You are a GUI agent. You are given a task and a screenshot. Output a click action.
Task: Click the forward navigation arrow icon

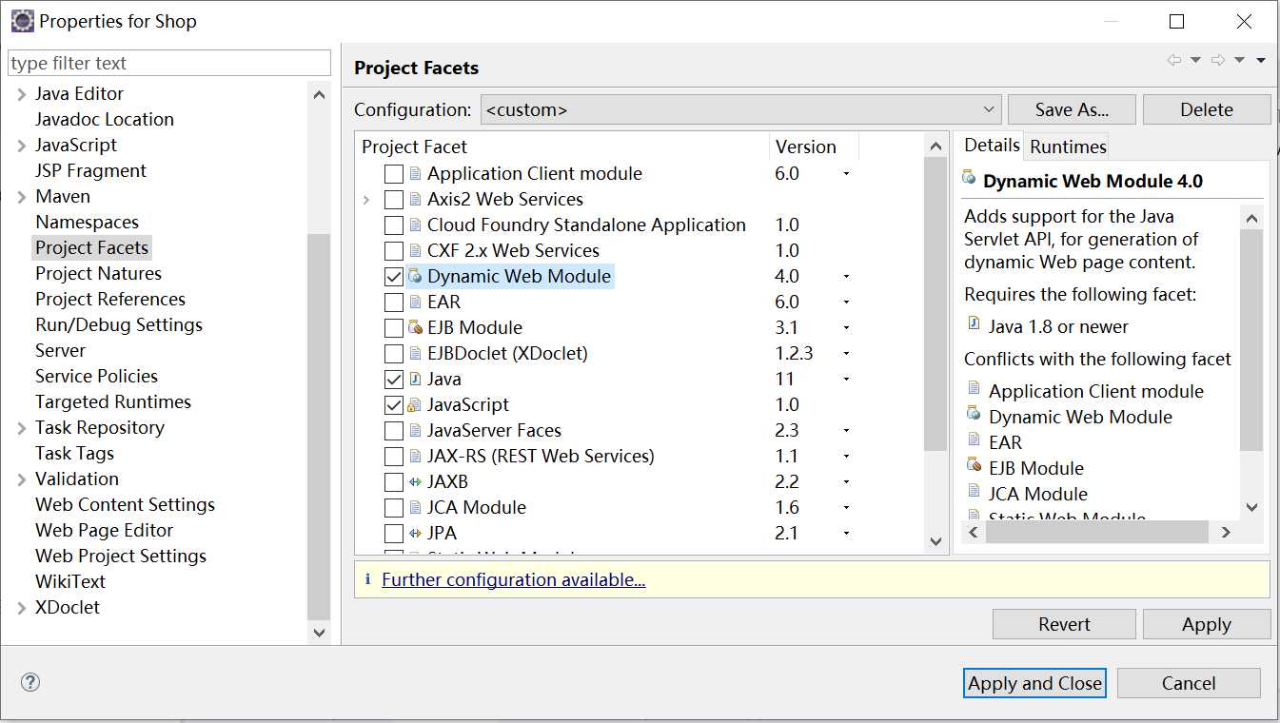[1217, 61]
